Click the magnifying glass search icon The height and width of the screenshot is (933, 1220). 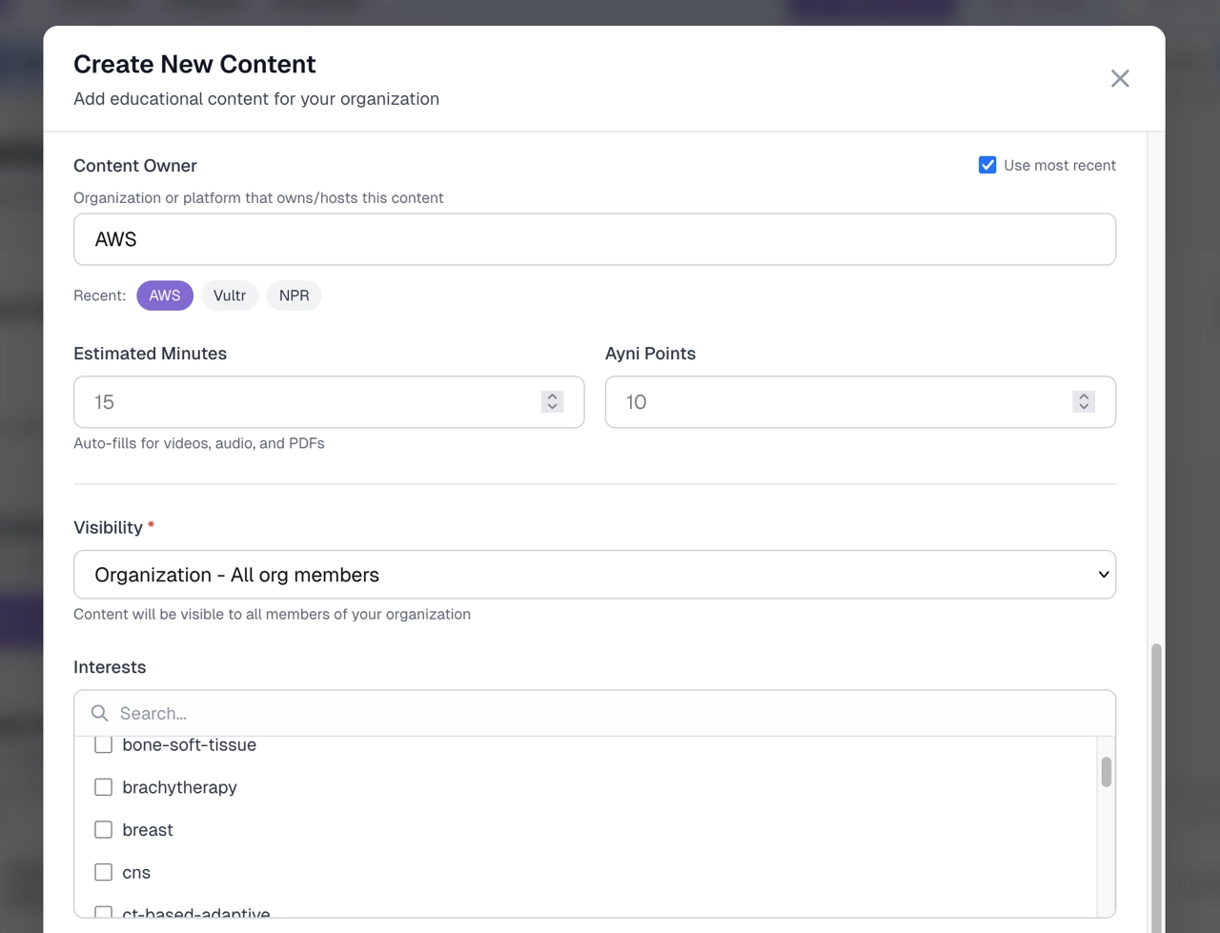pos(99,714)
